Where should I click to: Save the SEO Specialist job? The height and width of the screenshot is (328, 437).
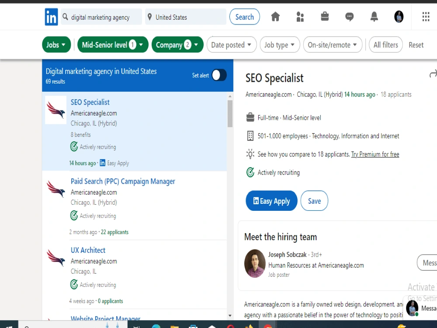coord(314,201)
